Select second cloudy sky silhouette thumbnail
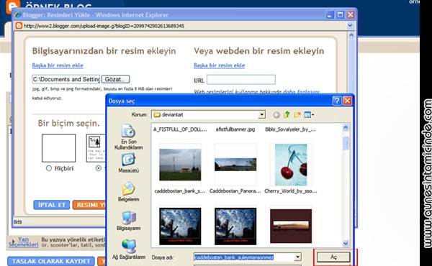Viewport: 432px width, 266px height. [x=235, y=226]
